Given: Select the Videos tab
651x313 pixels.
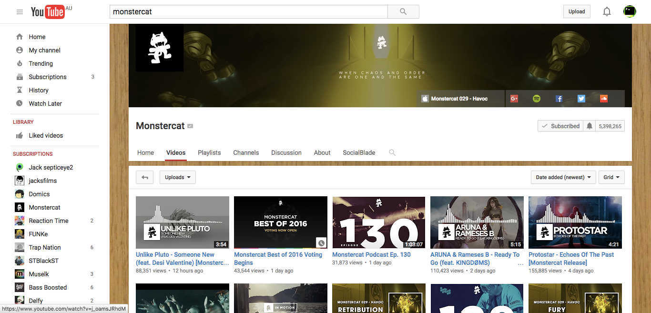Looking at the screenshot, I should (176, 152).
